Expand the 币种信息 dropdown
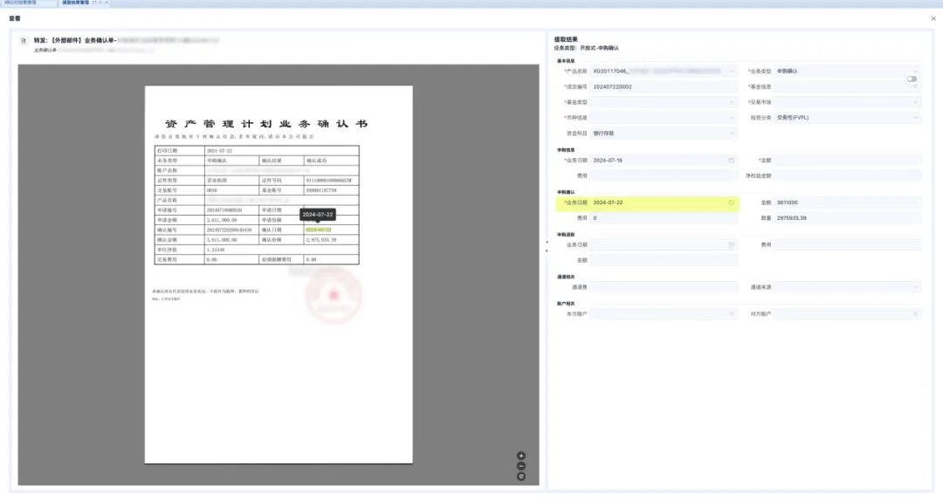 point(664,118)
